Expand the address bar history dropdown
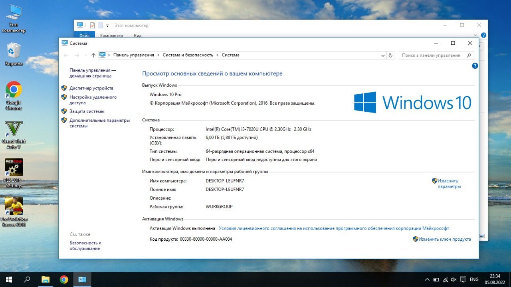This screenshot has height=287, width=511. pos(383,55)
